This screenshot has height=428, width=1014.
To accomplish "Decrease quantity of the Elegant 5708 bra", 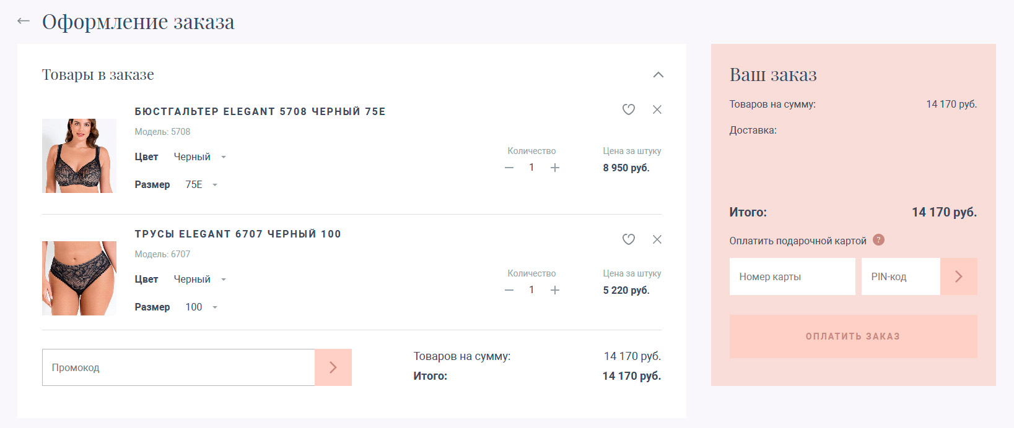I will [509, 168].
